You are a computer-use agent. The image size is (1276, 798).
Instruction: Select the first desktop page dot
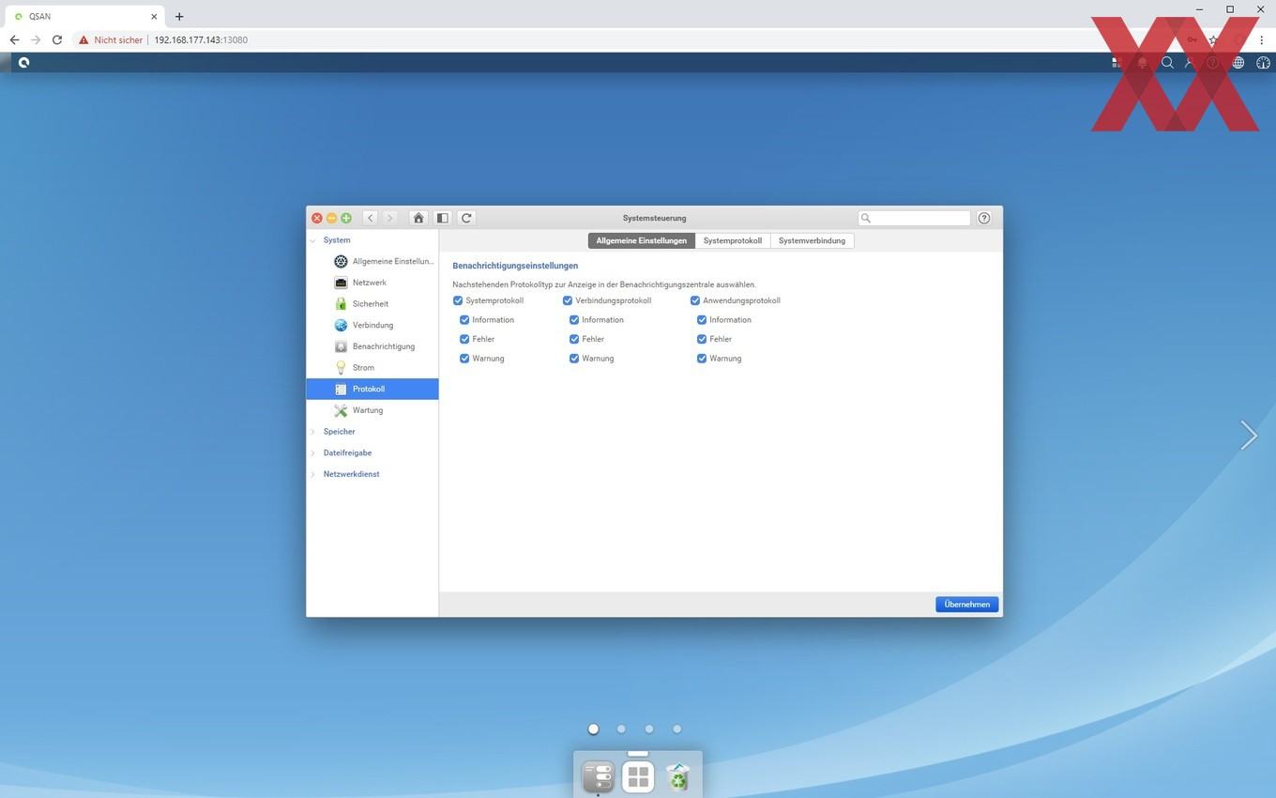(x=593, y=729)
